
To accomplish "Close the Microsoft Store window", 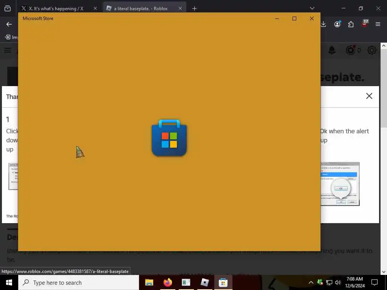I will point(312,19).
